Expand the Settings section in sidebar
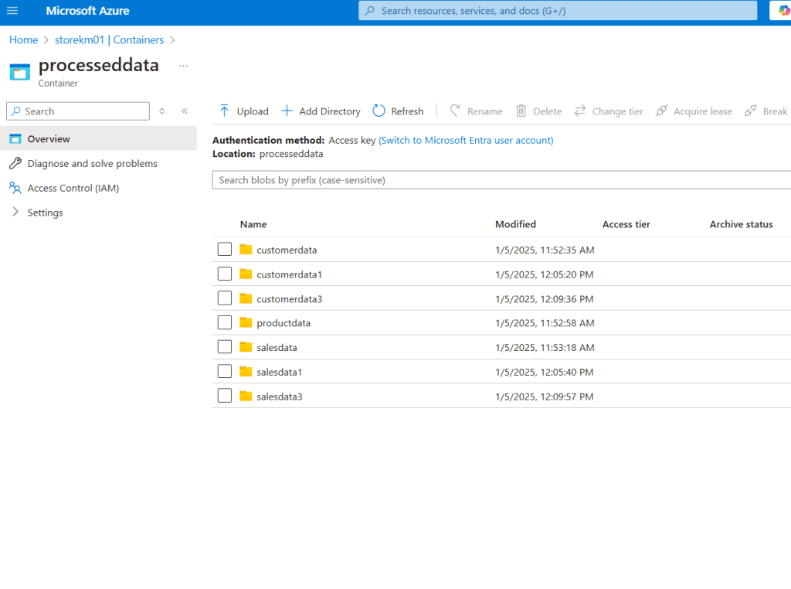This screenshot has width=791, height=589. (x=15, y=213)
